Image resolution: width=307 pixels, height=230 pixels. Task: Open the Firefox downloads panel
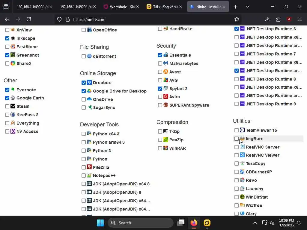pyautogui.click(x=267, y=19)
